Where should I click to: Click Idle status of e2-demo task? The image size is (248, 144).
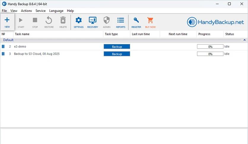[227, 46]
